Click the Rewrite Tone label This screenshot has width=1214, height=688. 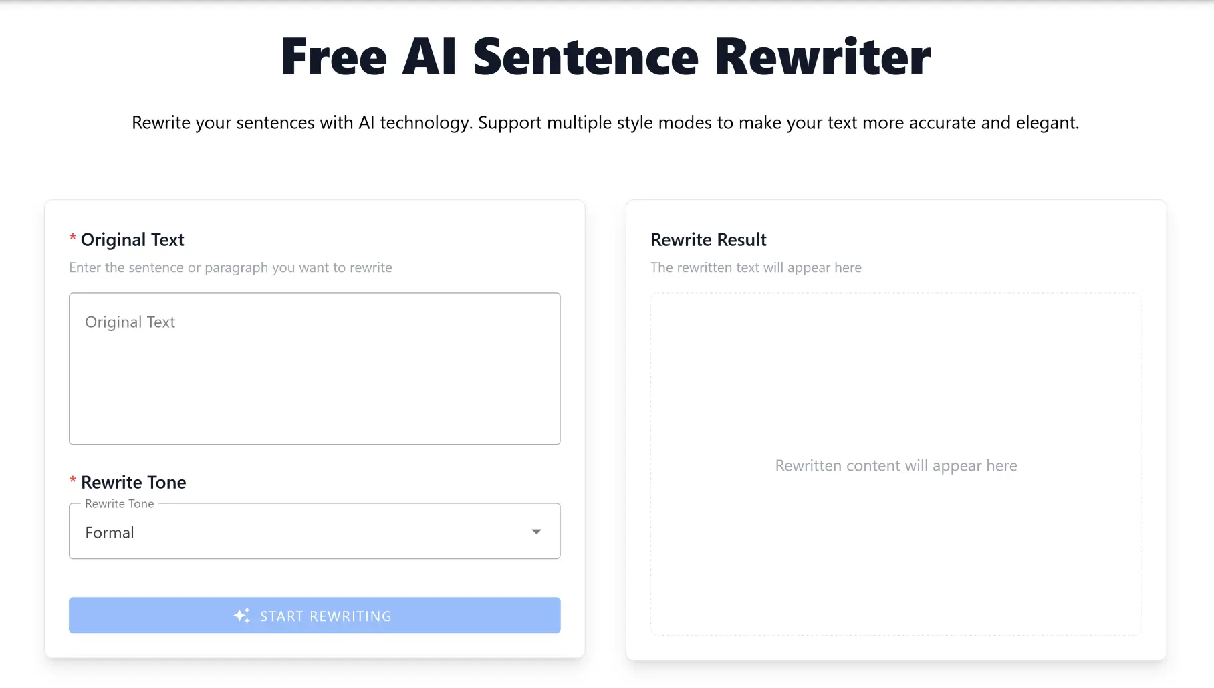coord(133,482)
